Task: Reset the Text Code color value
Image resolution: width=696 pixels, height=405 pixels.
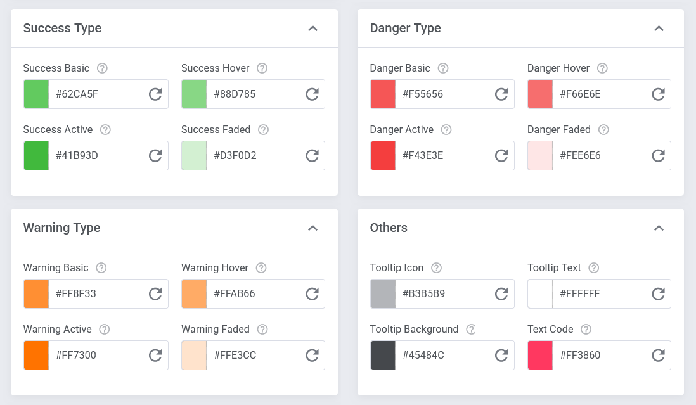Action: pyautogui.click(x=659, y=355)
